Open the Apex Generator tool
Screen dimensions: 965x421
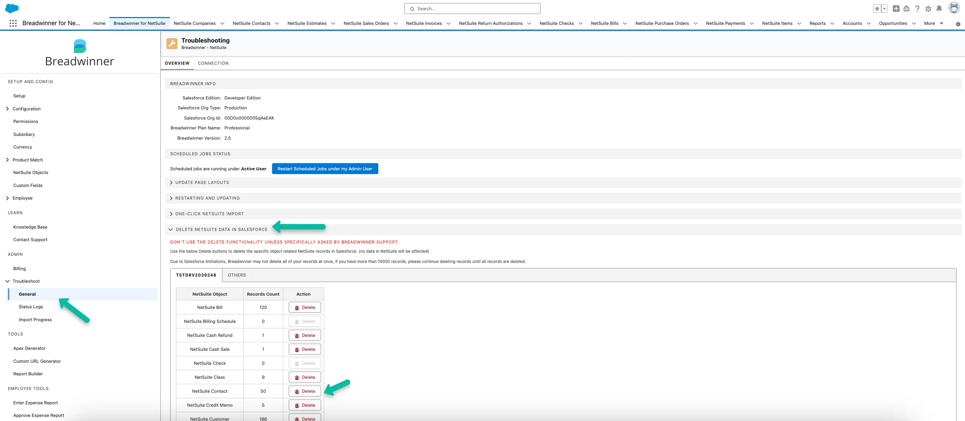(x=29, y=349)
